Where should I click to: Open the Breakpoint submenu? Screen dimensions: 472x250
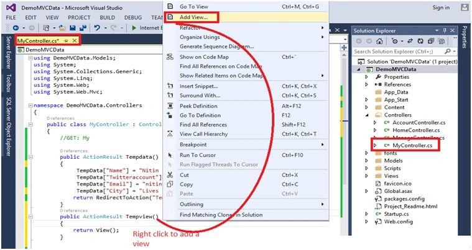point(246,145)
